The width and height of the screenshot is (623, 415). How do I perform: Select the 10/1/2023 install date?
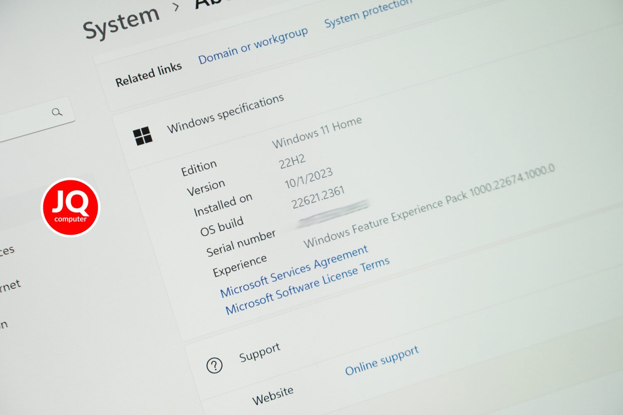tap(309, 178)
